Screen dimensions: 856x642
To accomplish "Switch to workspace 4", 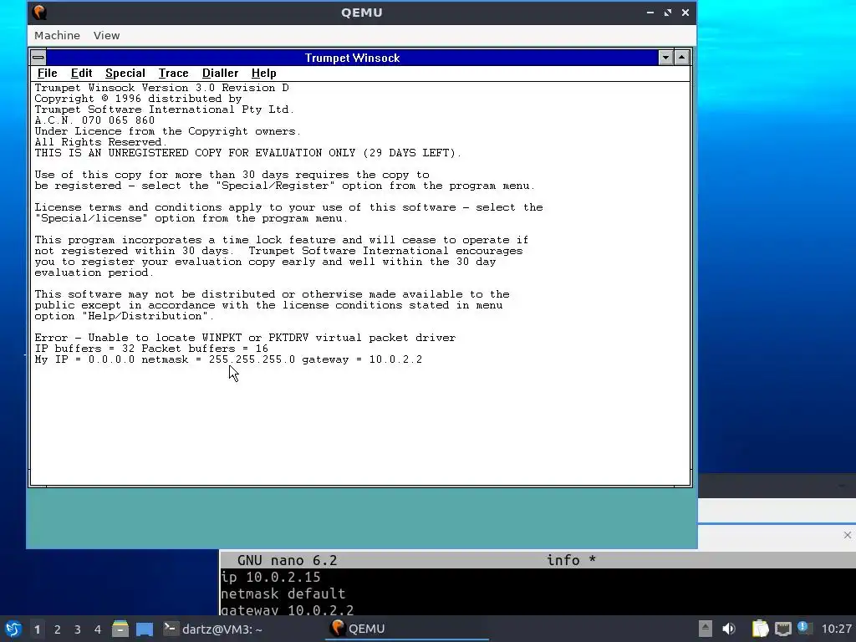I will [98, 629].
